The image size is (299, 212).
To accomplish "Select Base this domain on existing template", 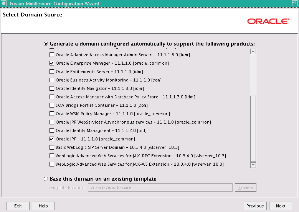I will (46, 179).
